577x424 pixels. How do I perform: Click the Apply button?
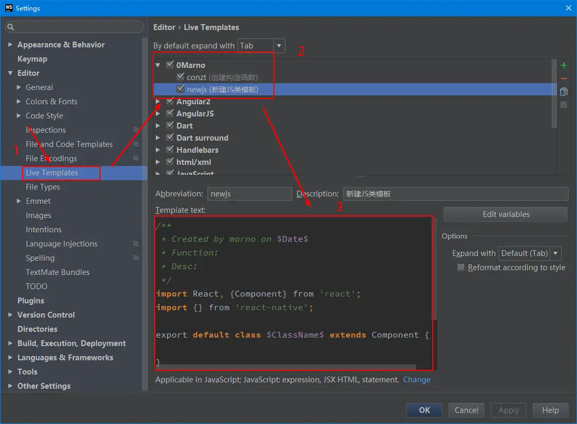(x=509, y=410)
